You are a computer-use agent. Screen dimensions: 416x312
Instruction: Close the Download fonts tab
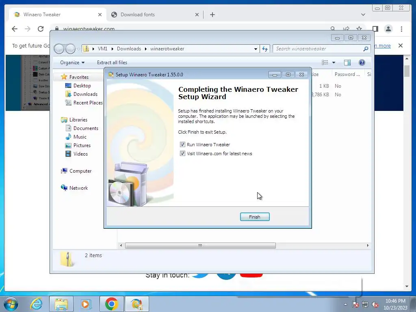click(197, 15)
